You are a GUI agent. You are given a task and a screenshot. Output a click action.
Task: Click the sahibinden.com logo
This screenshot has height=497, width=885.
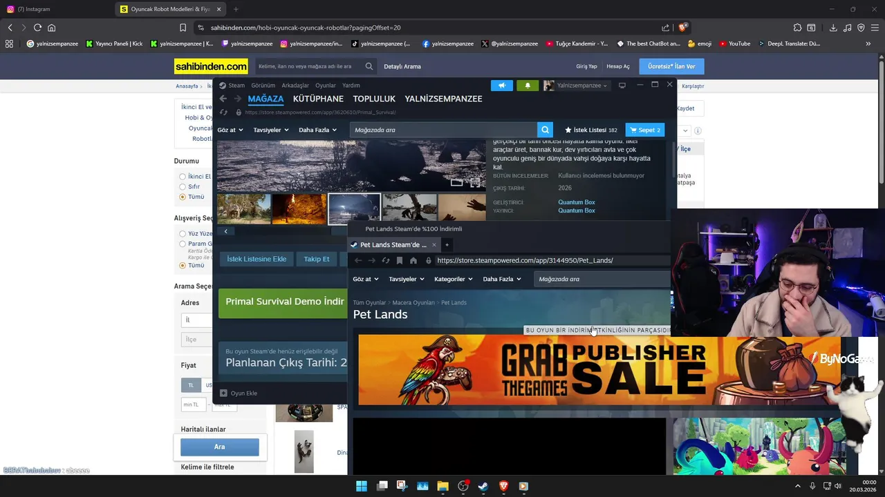pos(211,66)
